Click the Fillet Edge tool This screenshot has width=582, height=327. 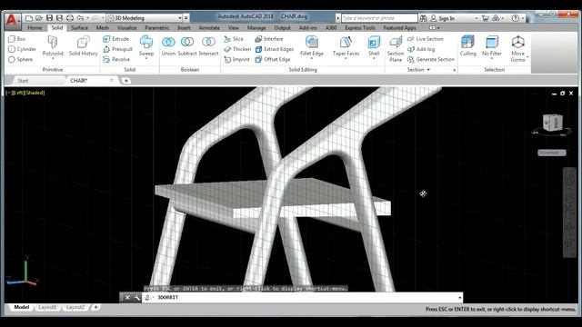click(312, 45)
